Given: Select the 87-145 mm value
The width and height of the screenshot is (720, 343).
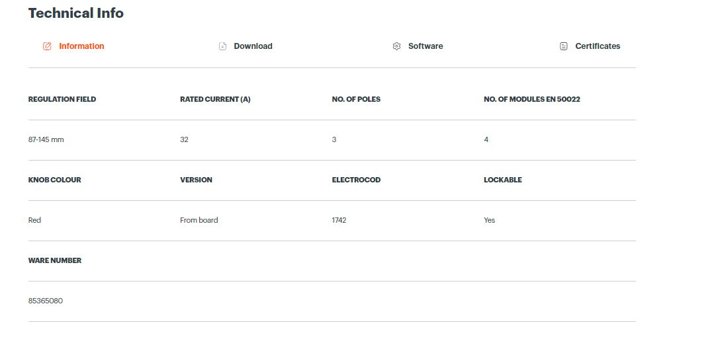Looking at the screenshot, I should 46,139.
